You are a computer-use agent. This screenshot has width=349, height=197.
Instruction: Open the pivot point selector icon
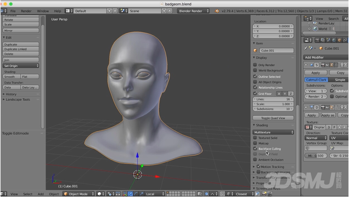(x=110, y=194)
